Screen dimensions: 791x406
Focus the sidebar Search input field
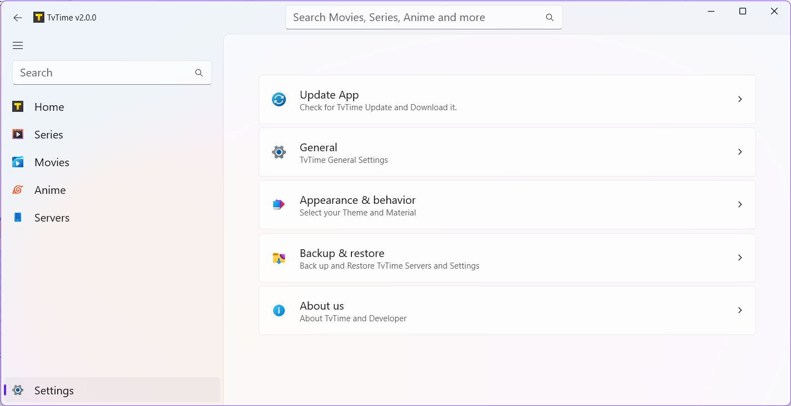coord(112,73)
